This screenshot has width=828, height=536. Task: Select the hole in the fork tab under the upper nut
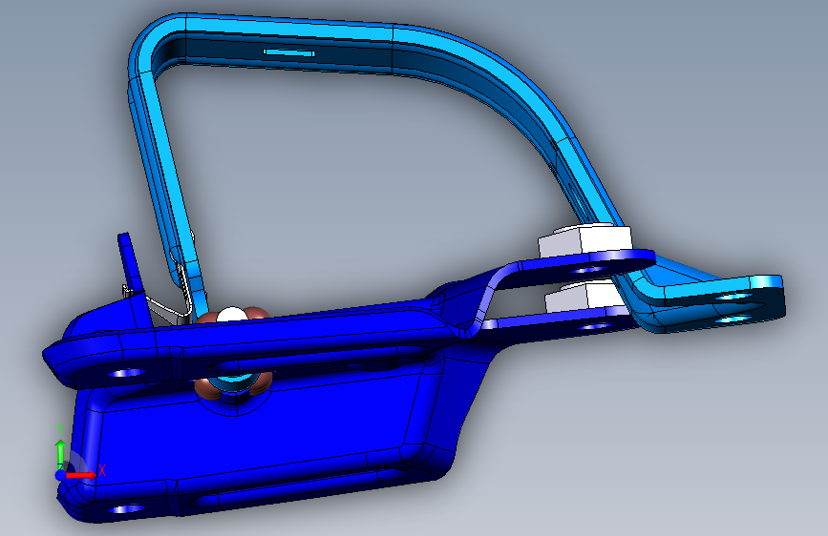589,270
